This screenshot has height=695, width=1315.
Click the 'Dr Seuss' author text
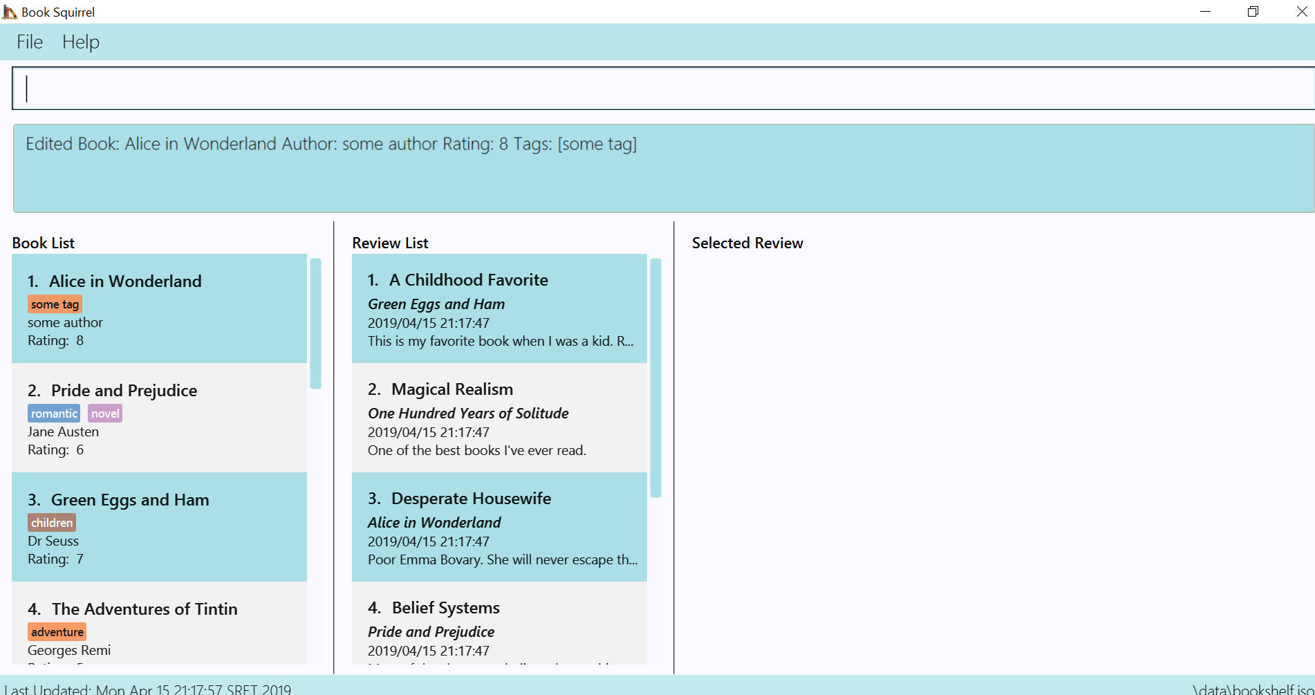tap(53, 541)
